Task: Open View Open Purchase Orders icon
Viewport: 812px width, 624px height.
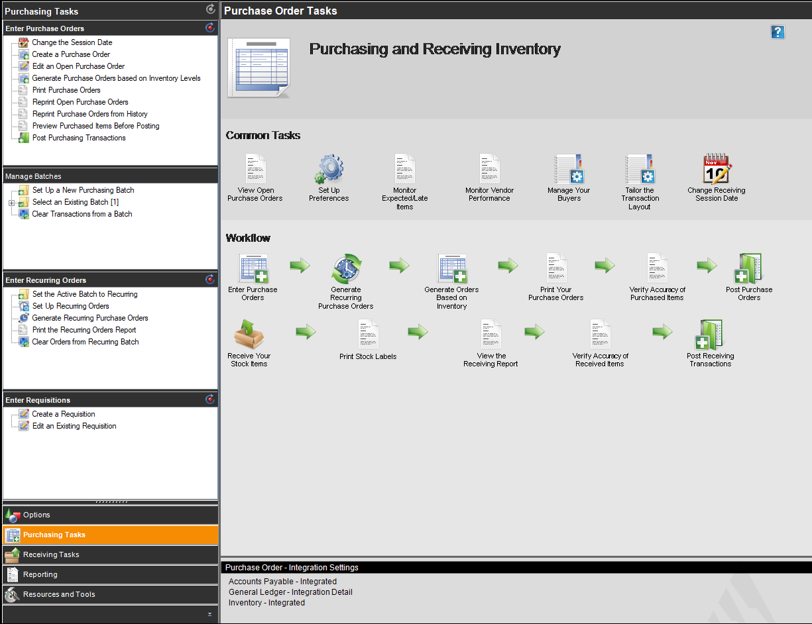Action: click(x=255, y=169)
